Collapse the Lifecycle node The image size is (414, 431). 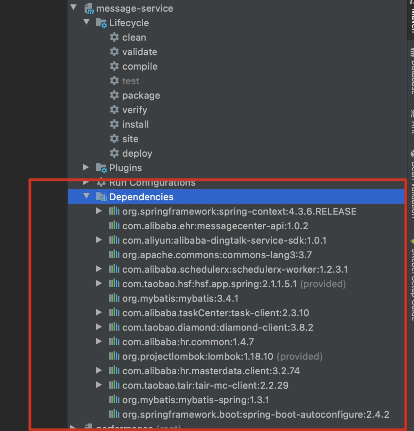click(x=87, y=22)
